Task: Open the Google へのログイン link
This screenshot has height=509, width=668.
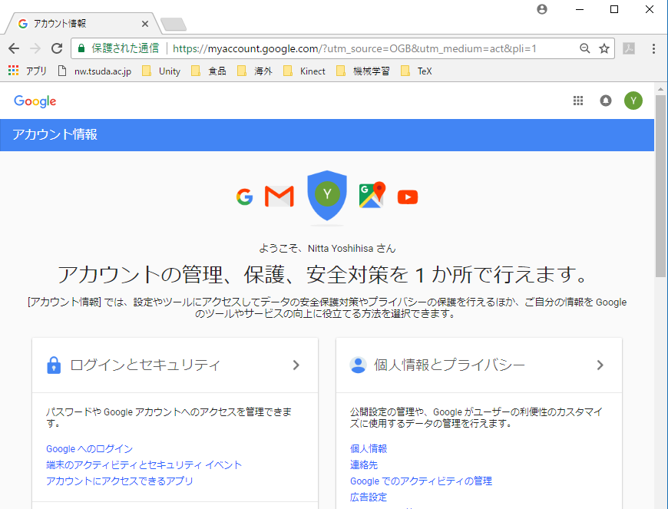Action: (x=89, y=448)
